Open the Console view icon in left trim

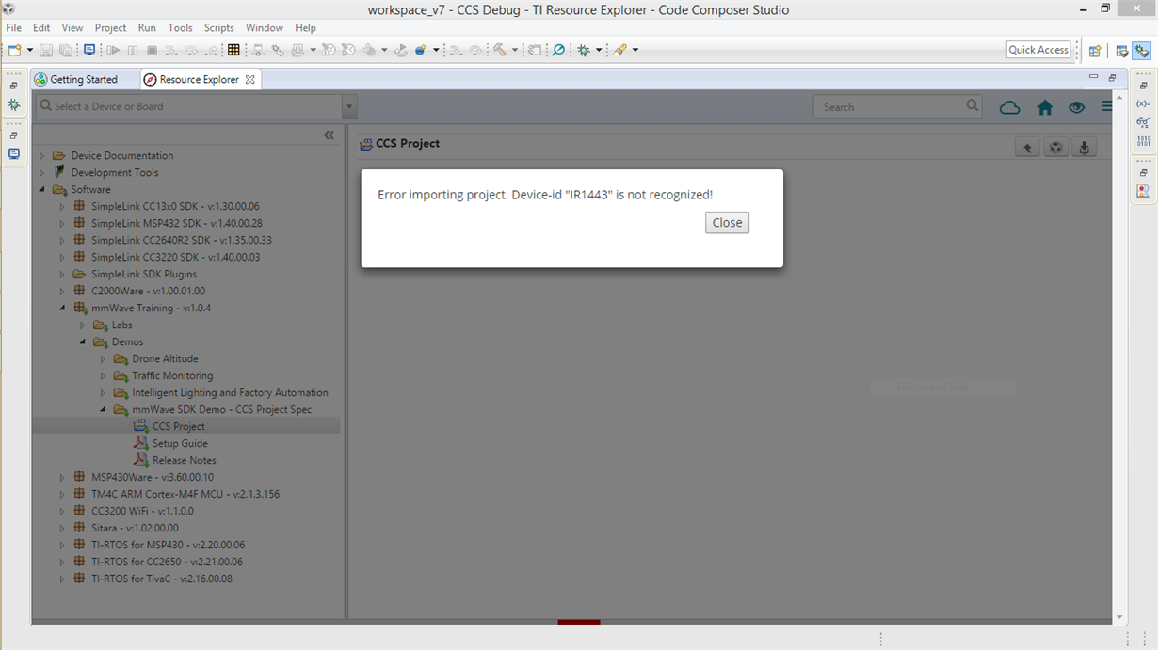(x=14, y=153)
